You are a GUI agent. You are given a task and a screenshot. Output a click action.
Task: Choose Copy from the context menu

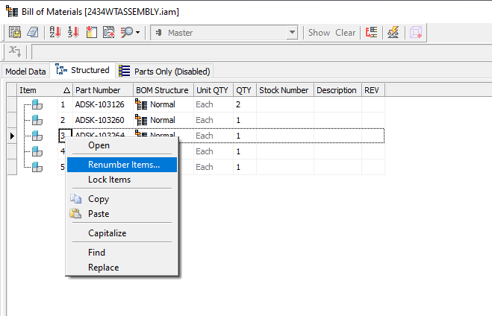click(x=122, y=199)
